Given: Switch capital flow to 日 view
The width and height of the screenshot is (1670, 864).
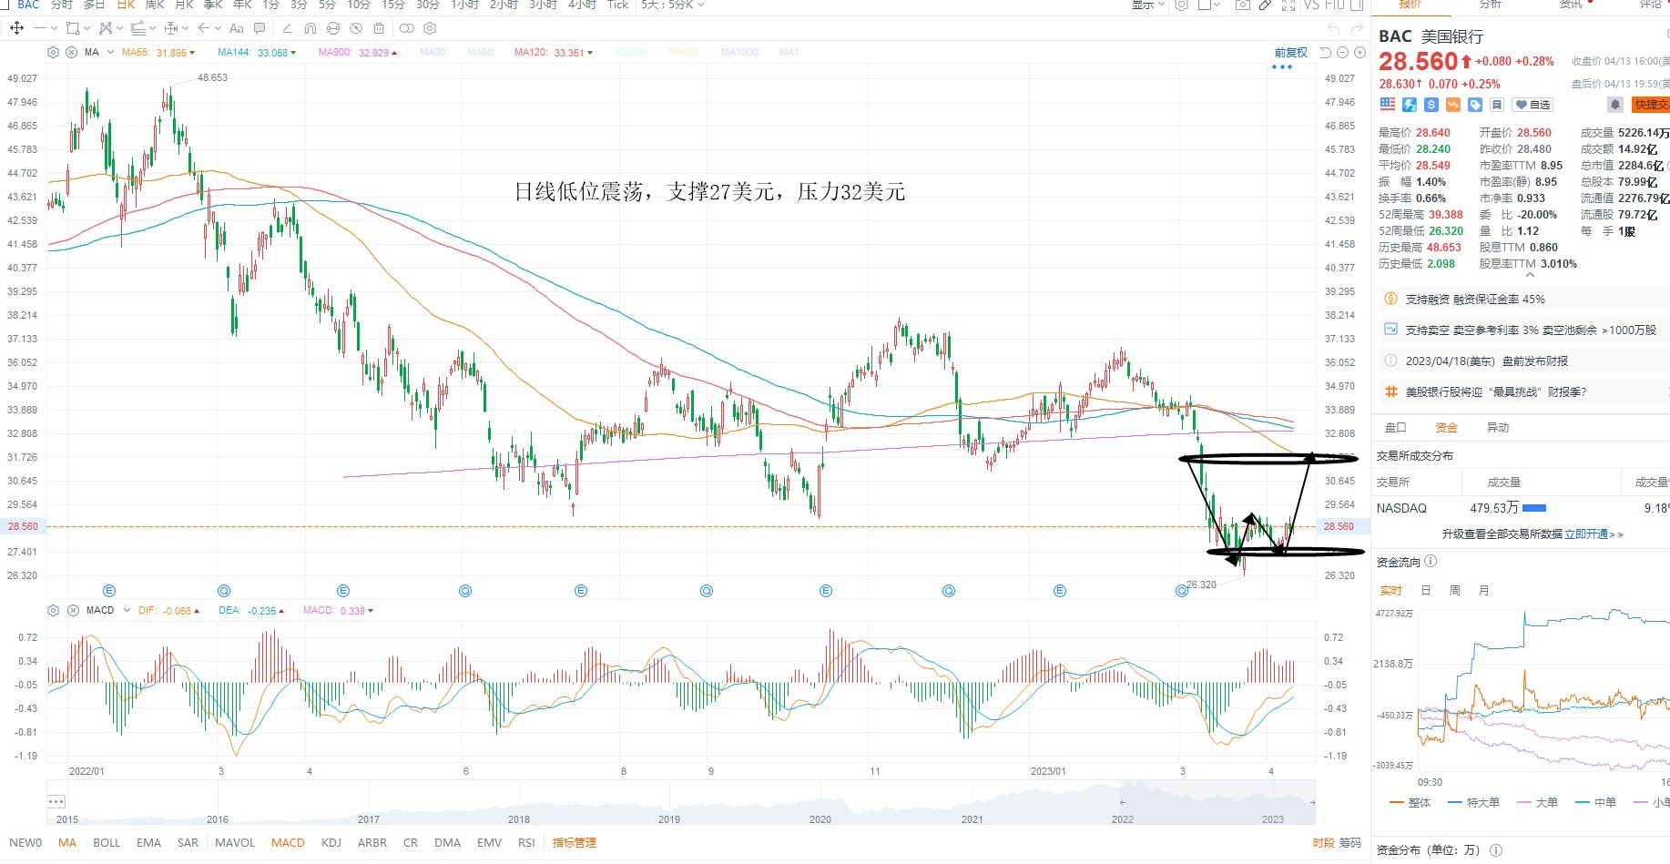Looking at the screenshot, I should (x=1426, y=590).
